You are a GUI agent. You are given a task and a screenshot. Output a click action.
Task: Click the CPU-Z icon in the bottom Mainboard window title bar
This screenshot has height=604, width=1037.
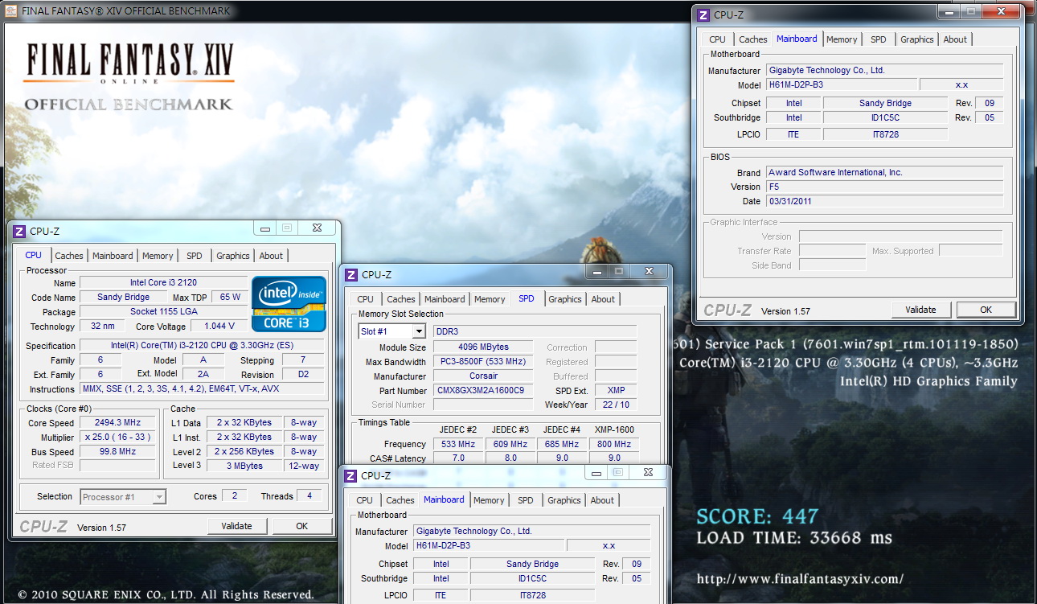(x=351, y=476)
